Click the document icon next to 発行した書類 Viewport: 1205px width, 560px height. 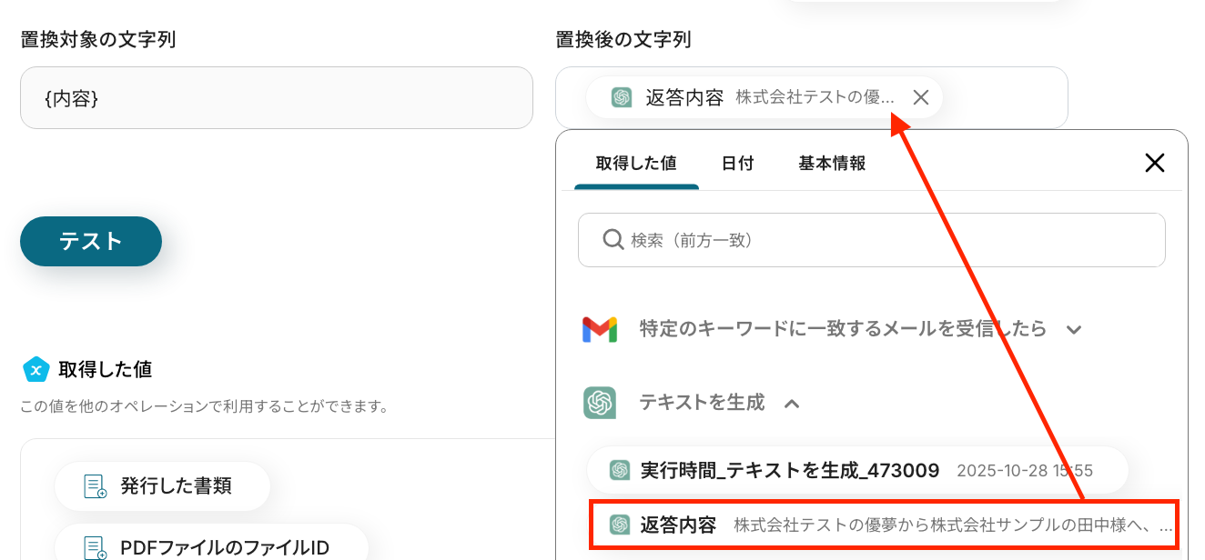point(96,486)
